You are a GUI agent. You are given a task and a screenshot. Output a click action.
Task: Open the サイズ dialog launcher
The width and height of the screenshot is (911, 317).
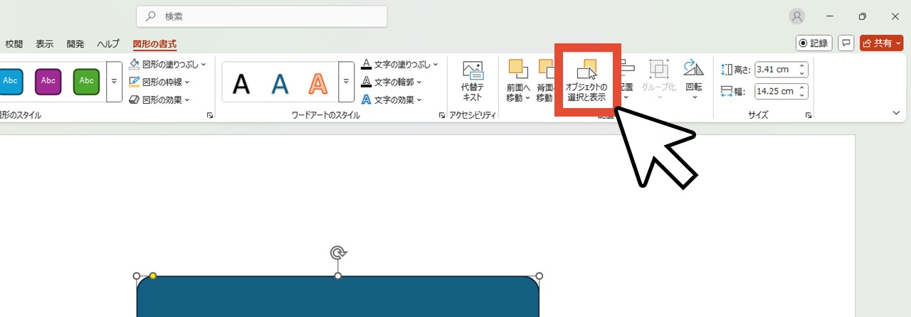(809, 115)
